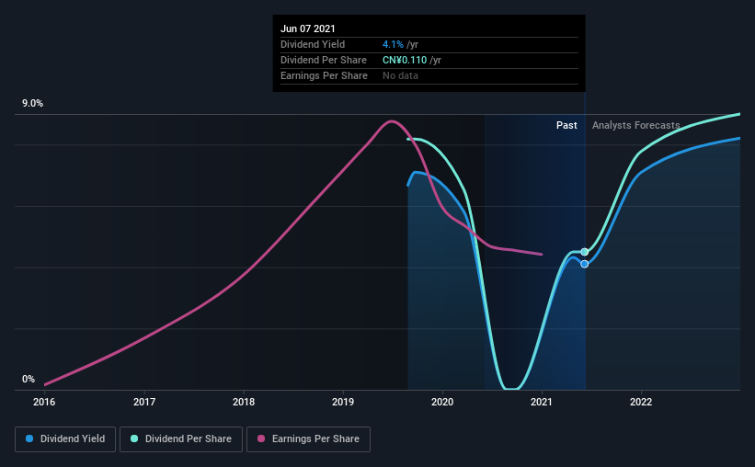The width and height of the screenshot is (755, 467).
Task: Click the Earnings Per Share label in tooltip
Action: click(324, 75)
